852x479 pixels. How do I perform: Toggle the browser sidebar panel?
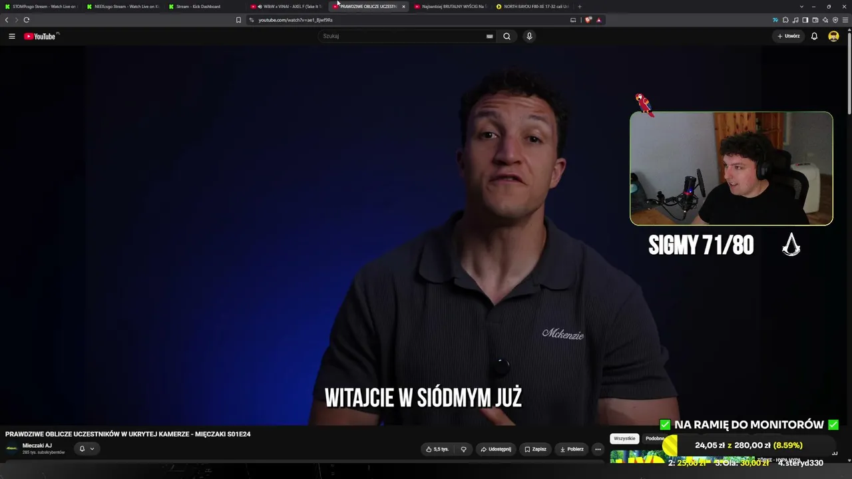tap(805, 20)
